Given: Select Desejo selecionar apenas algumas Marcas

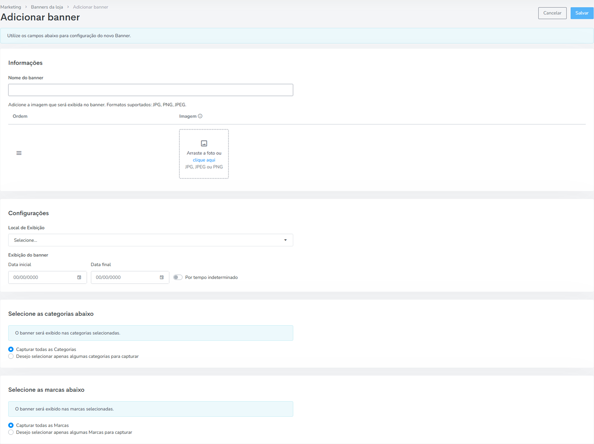Looking at the screenshot, I should pyautogui.click(x=11, y=432).
